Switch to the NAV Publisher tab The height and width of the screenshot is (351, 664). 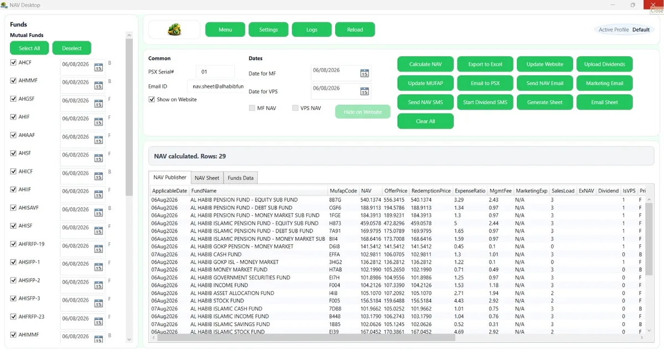pyautogui.click(x=170, y=177)
